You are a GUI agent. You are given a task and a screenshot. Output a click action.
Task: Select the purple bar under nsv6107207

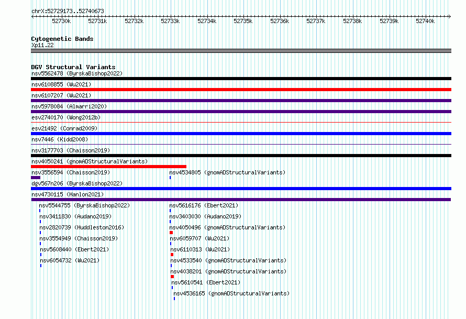coord(241,101)
